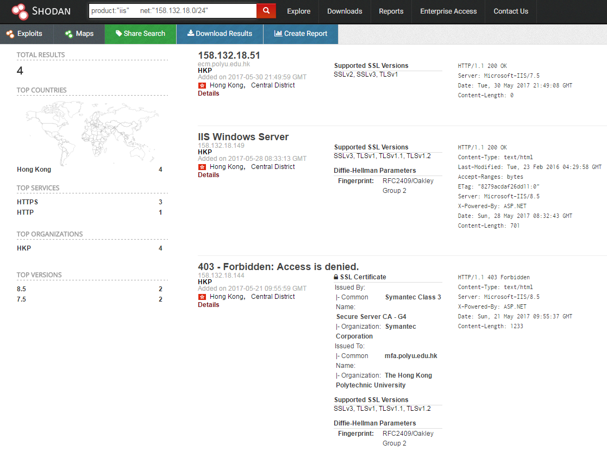607x451 pixels.
Task: Click the ETag header line
Action: 499,186
